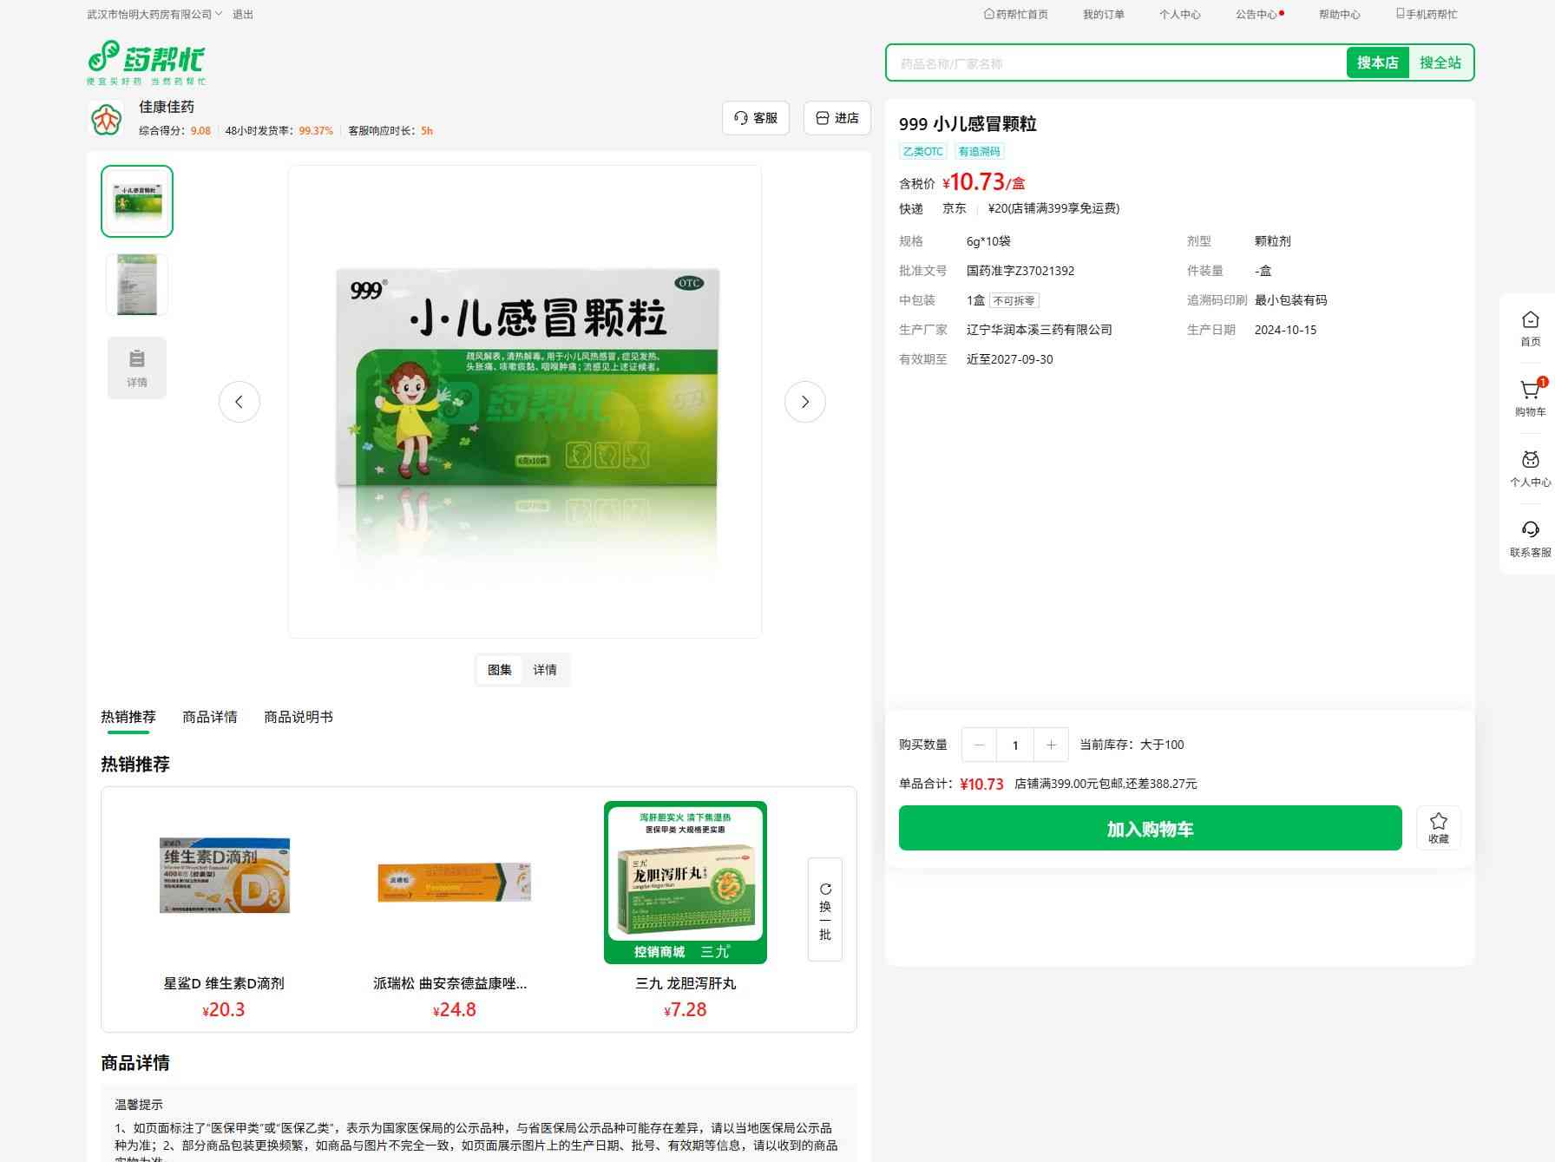Open the 详情 document icon thumbnail

tap(137, 368)
